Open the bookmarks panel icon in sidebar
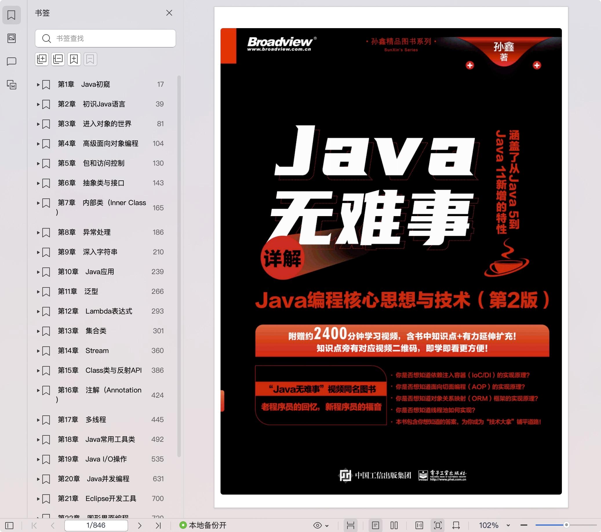 [12, 15]
